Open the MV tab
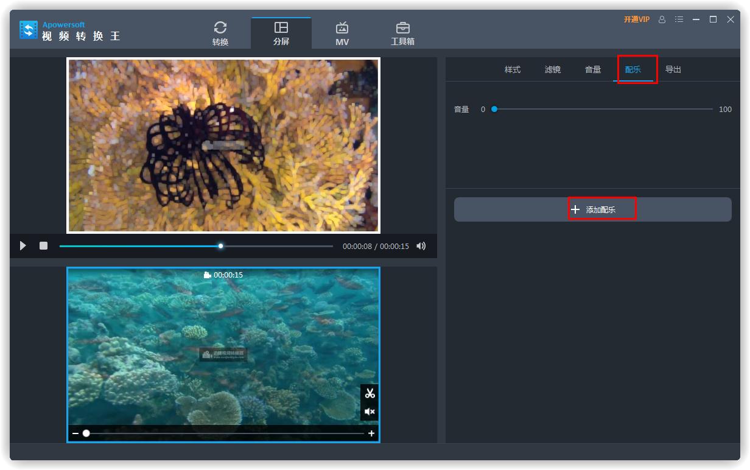 click(x=342, y=33)
